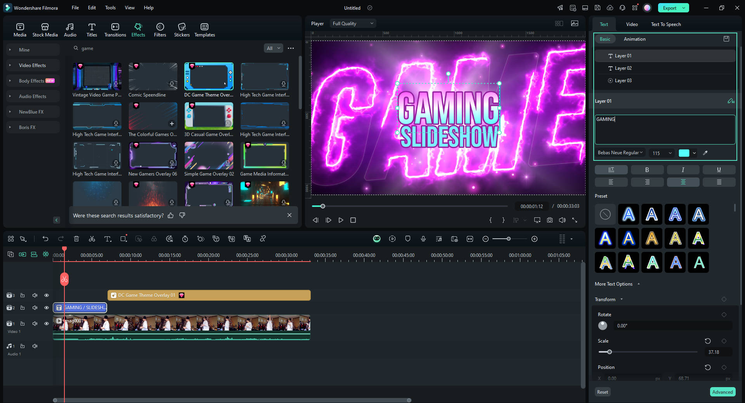Image resolution: width=745 pixels, height=403 pixels.
Task: Open the Titles tab
Action: point(92,30)
